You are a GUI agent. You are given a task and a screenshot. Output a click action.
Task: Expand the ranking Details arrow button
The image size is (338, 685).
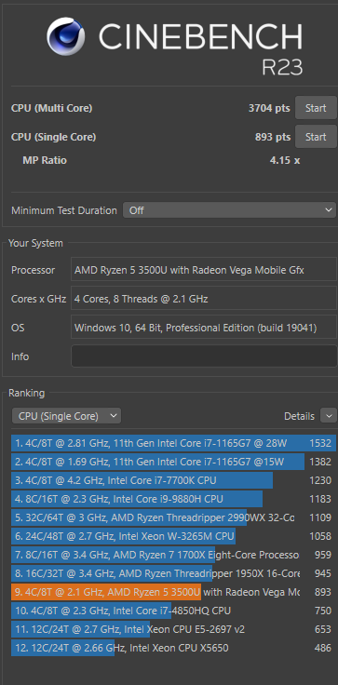pos(329,416)
